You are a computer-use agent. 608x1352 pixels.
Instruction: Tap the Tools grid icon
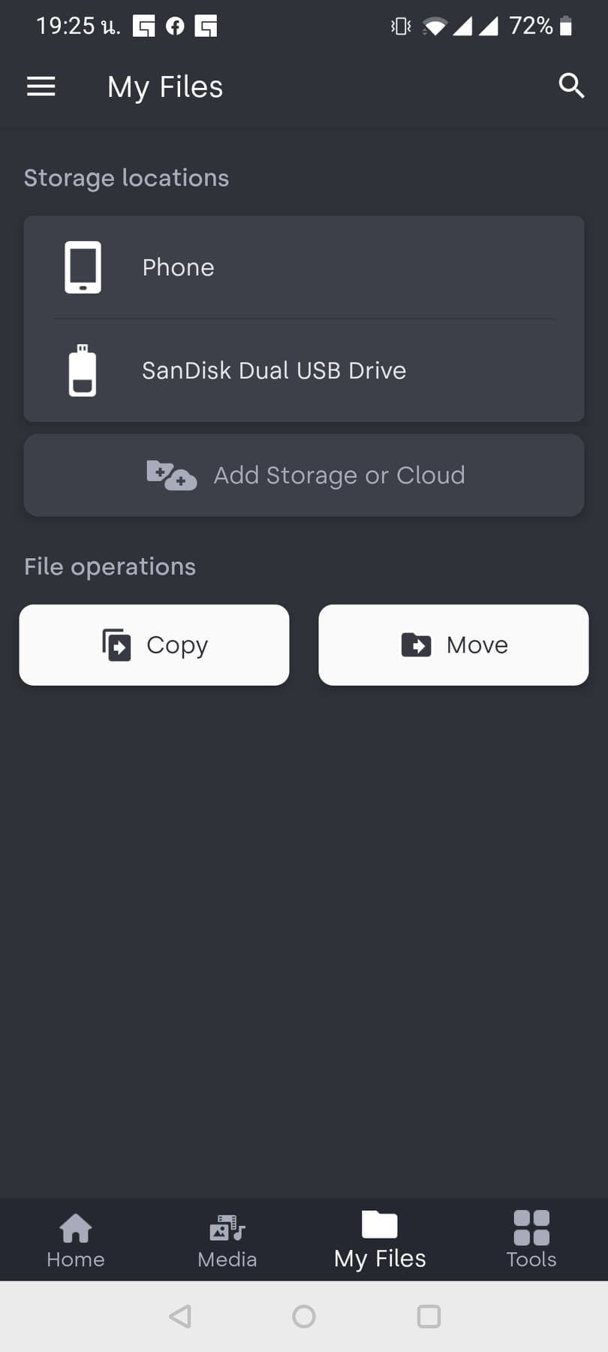pos(531,1227)
